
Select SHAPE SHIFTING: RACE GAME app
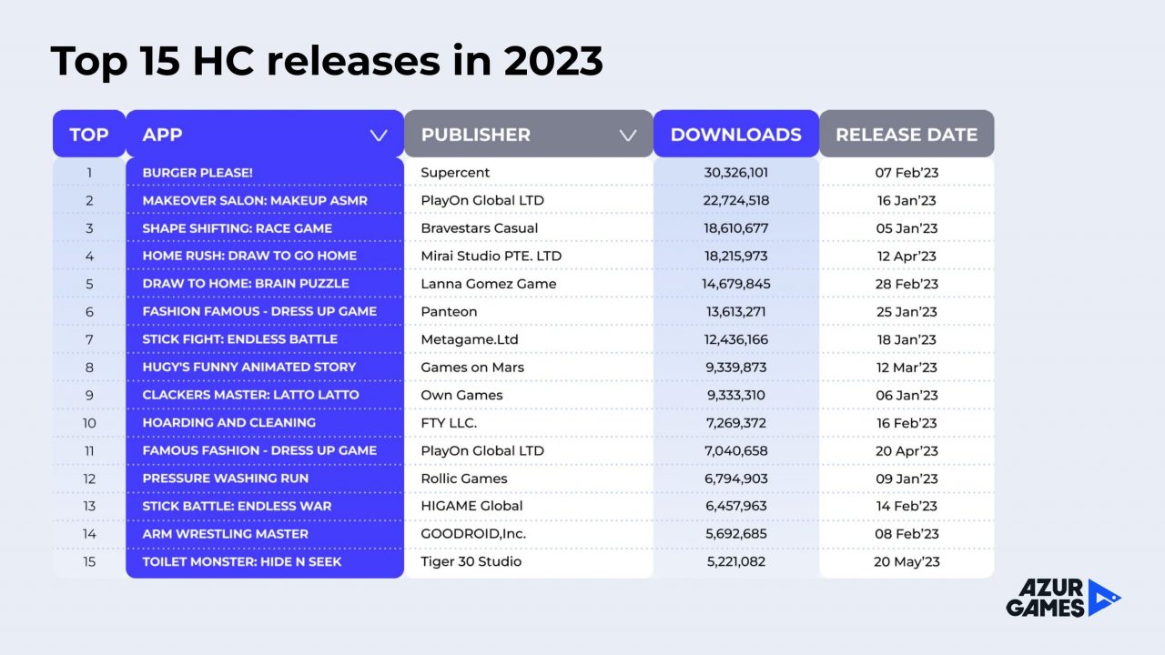tap(238, 228)
